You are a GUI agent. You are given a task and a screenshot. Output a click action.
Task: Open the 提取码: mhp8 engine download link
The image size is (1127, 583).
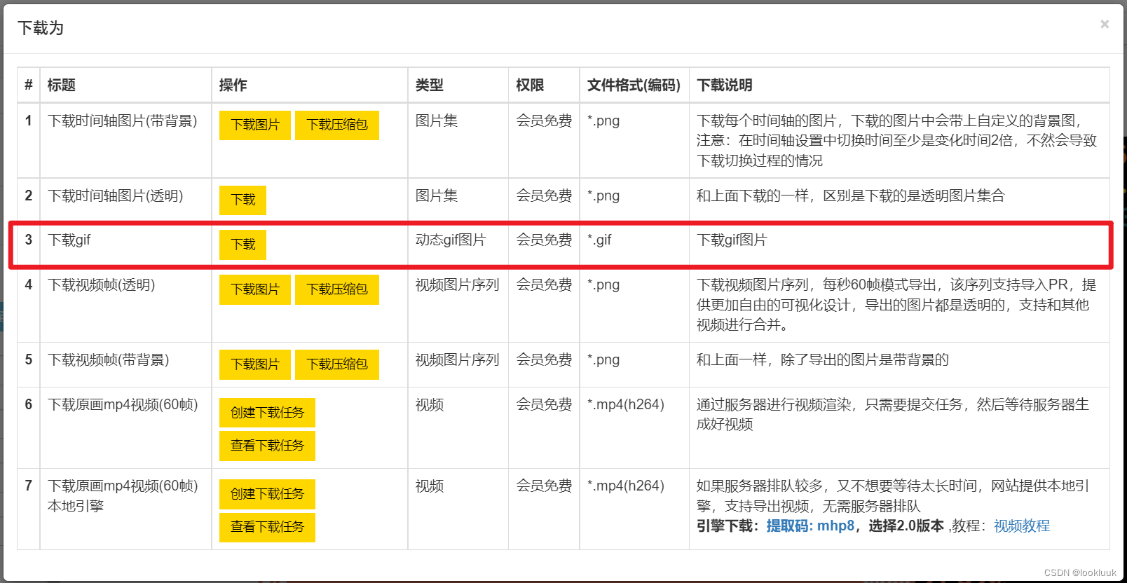pos(810,526)
